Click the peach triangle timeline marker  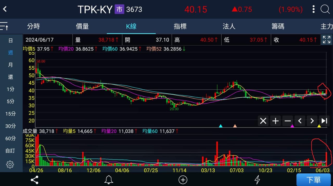[235, 126]
